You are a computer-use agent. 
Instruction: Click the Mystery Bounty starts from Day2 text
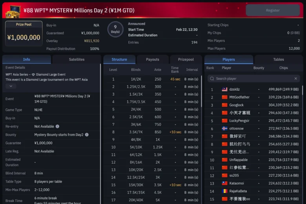coord(59,135)
